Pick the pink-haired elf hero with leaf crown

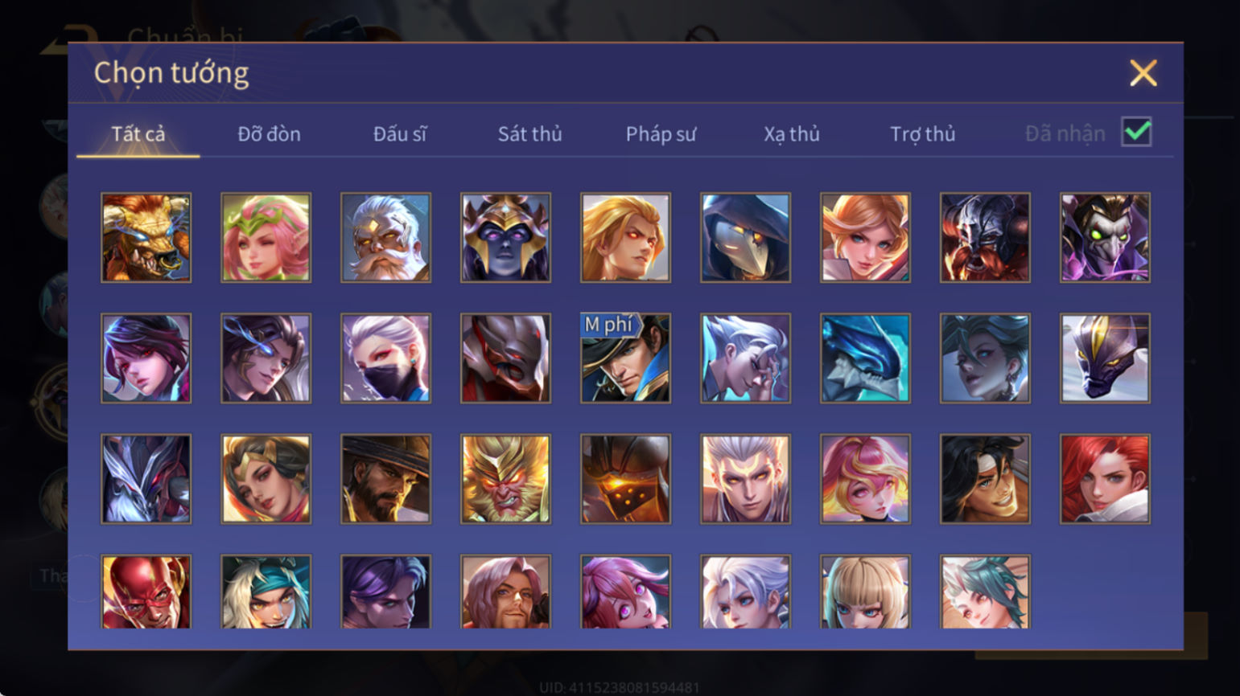tap(266, 238)
